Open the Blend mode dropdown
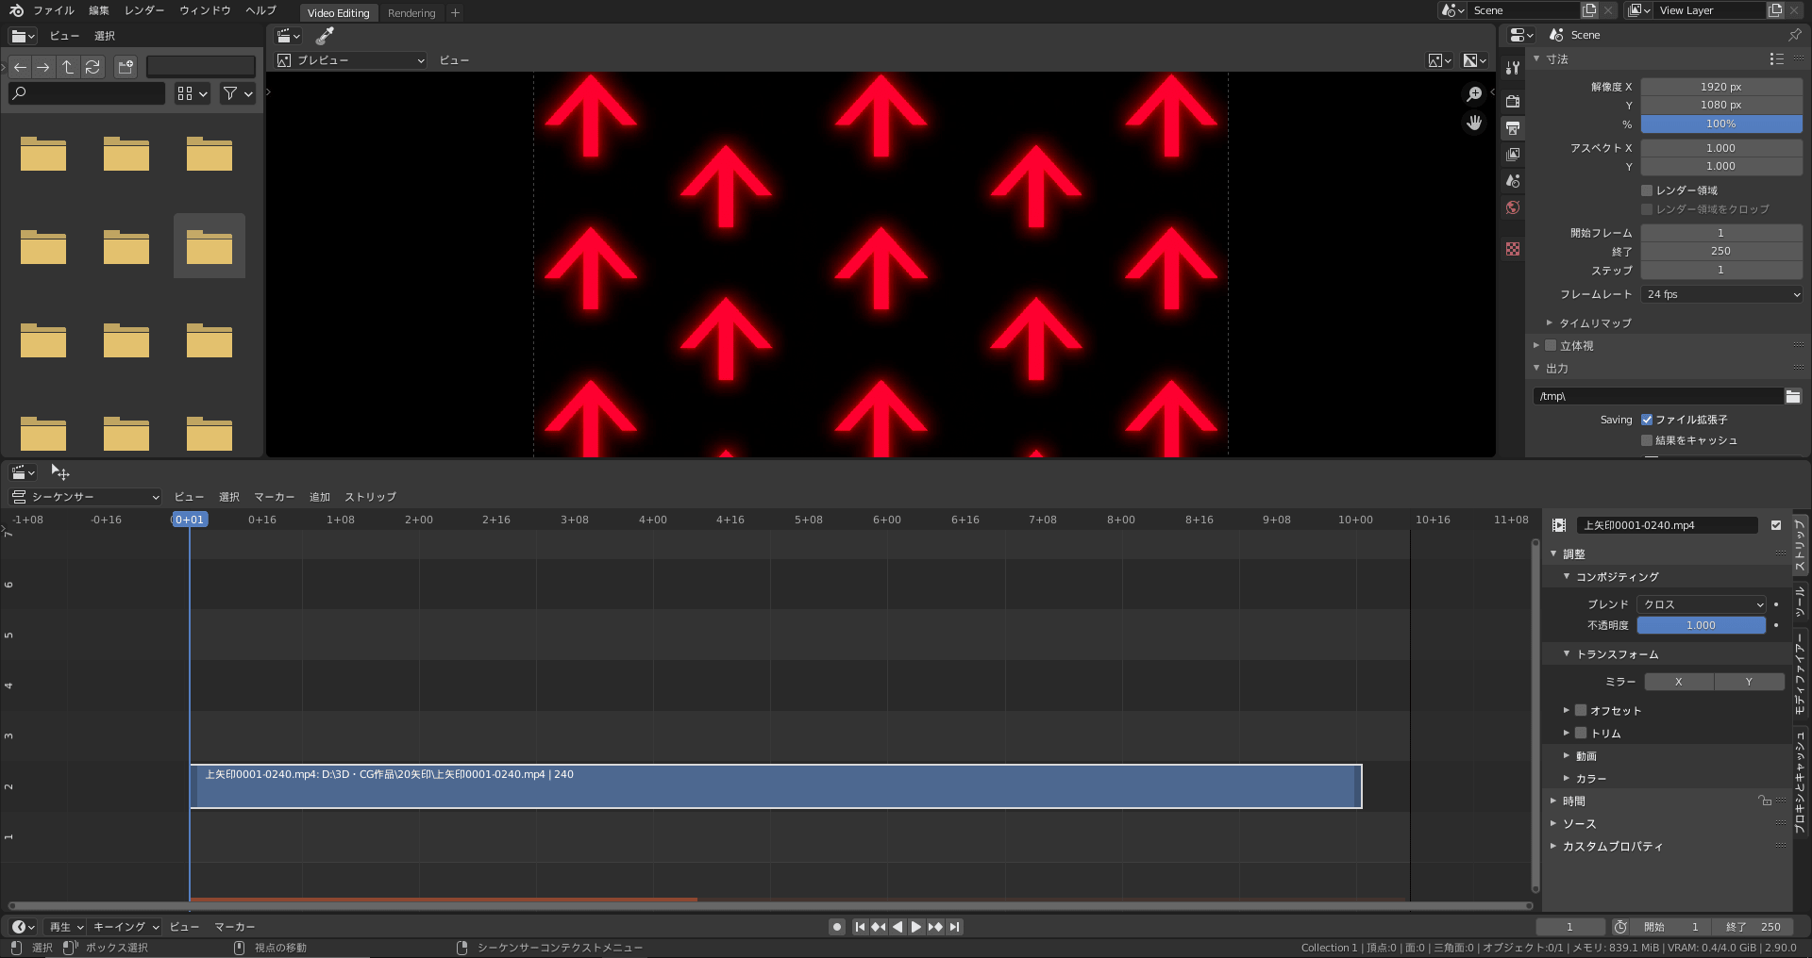Screen dimensions: 1812x958 pos(1702,604)
